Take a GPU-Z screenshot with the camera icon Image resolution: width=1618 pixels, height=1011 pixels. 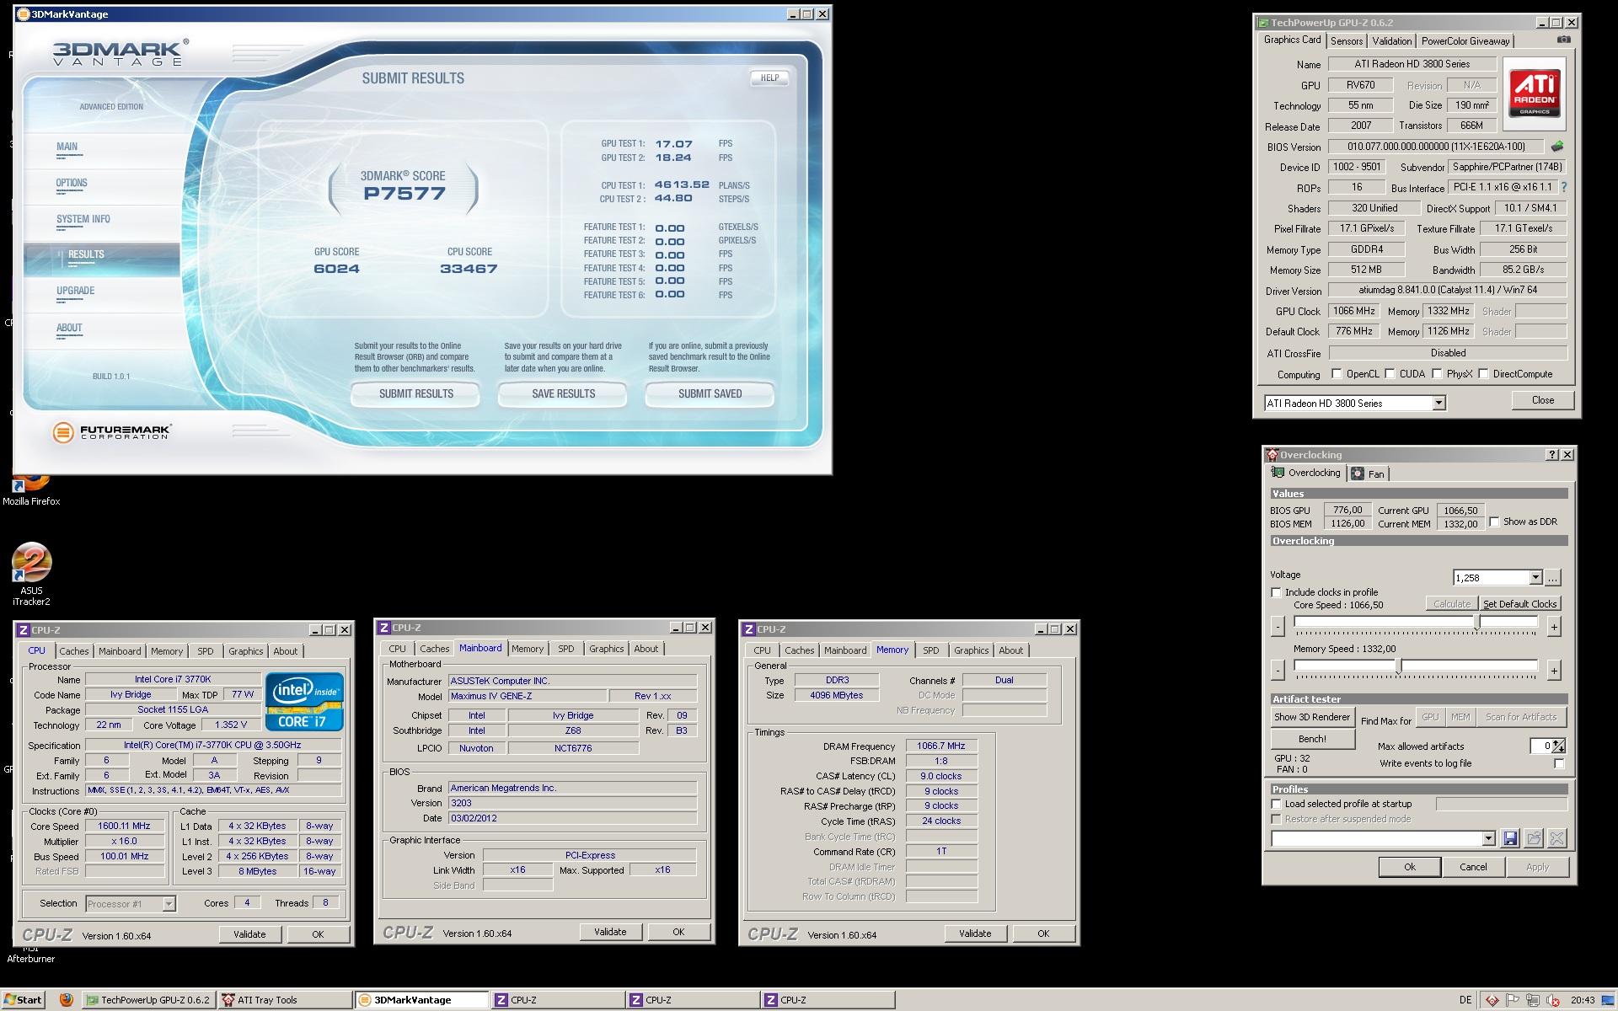[1563, 40]
